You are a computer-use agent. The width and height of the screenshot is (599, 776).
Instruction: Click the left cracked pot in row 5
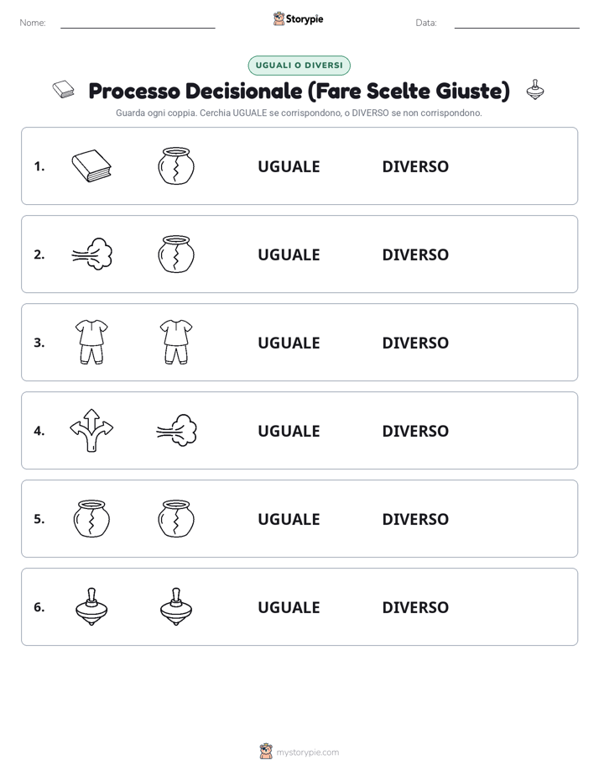pyautogui.click(x=91, y=518)
